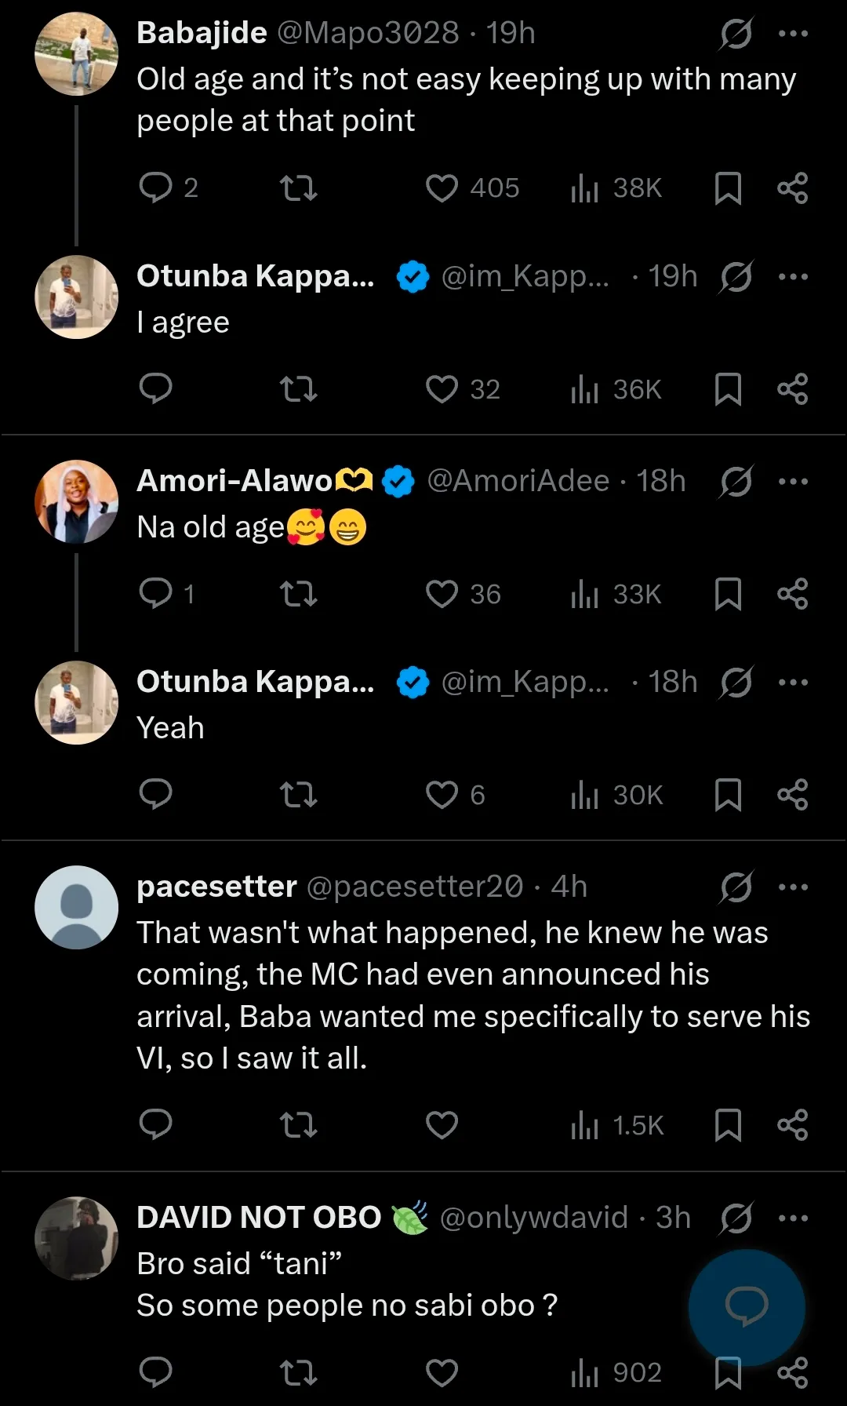The width and height of the screenshot is (847, 1406).
Task: Visit @pacesetter20 profile via username
Action: (x=414, y=887)
